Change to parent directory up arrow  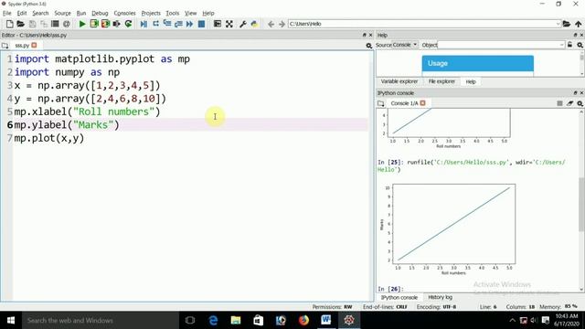pyautogui.click(x=579, y=24)
